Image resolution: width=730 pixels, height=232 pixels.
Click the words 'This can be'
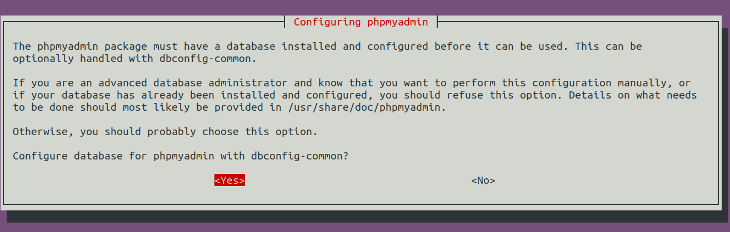pyautogui.click(x=608, y=46)
